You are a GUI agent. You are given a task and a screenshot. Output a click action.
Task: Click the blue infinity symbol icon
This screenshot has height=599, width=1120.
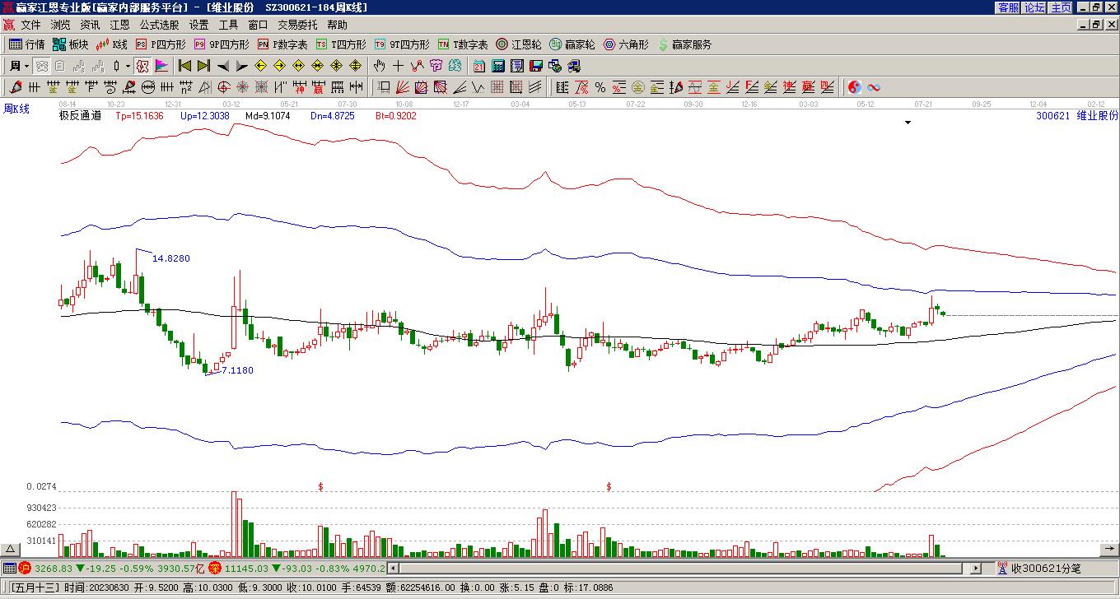click(x=874, y=87)
